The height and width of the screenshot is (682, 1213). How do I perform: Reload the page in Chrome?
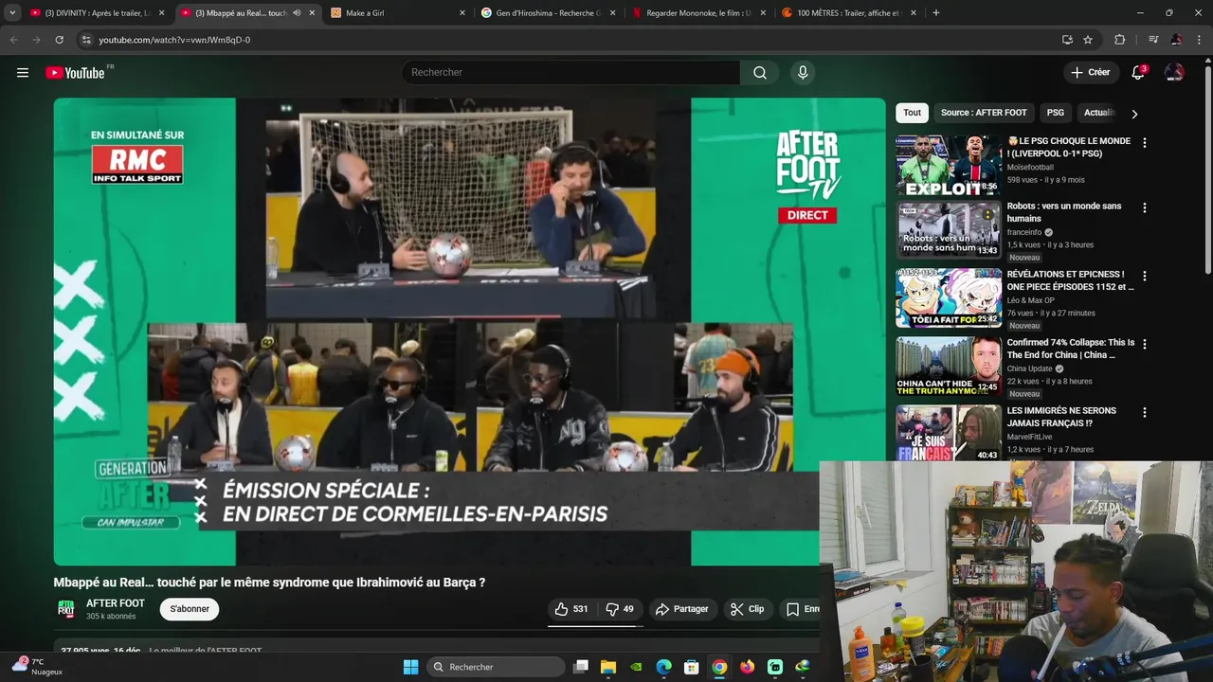(59, 40)
